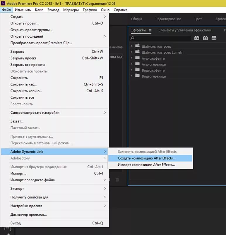Click the Видеопереходы folder icon
The image size is (226, 235).
click(137, 75)
